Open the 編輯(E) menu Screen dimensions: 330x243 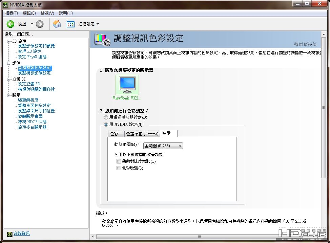click(29, 13)
